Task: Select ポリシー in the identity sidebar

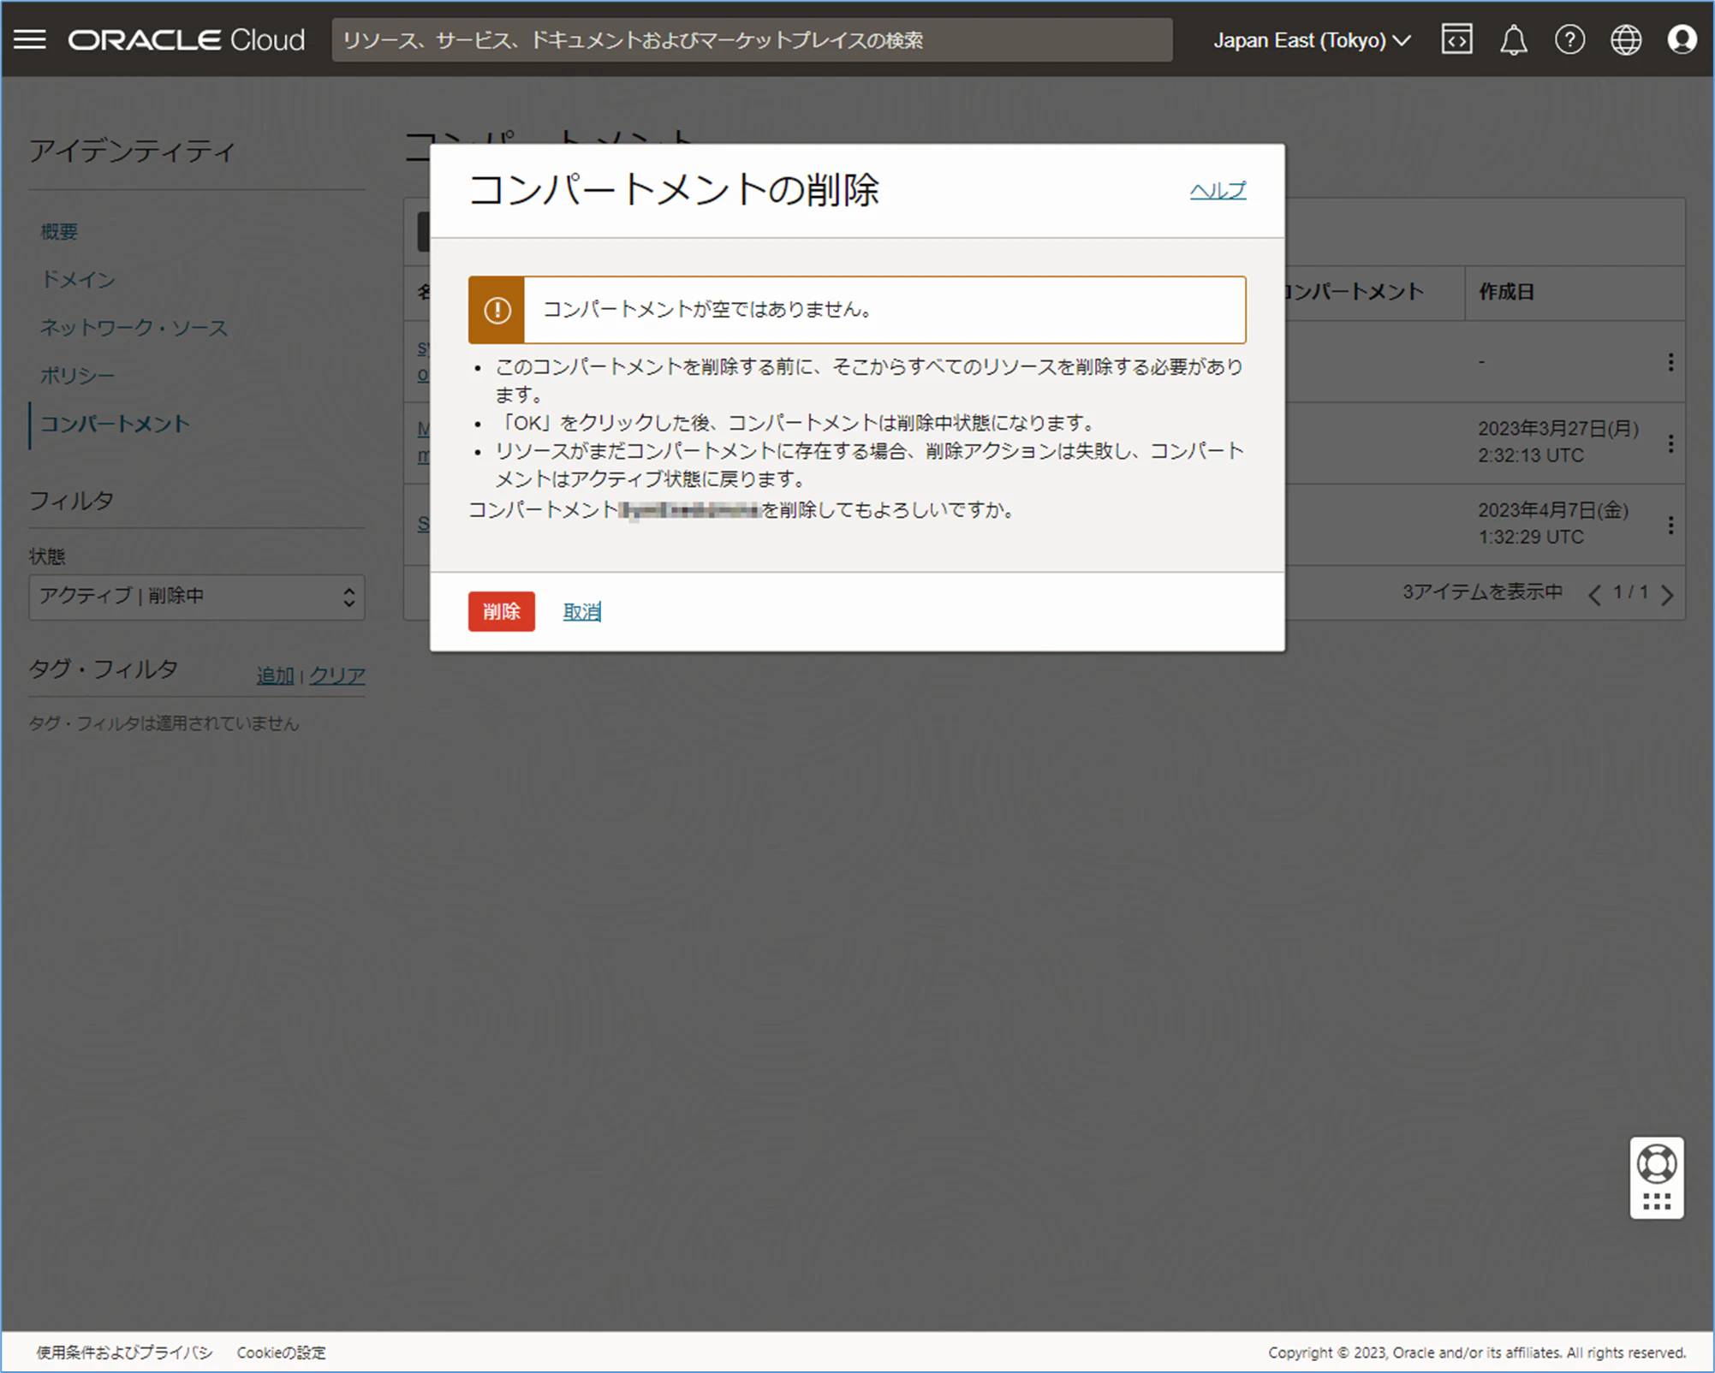Action: pyautogui.click(x=77, y=376)
